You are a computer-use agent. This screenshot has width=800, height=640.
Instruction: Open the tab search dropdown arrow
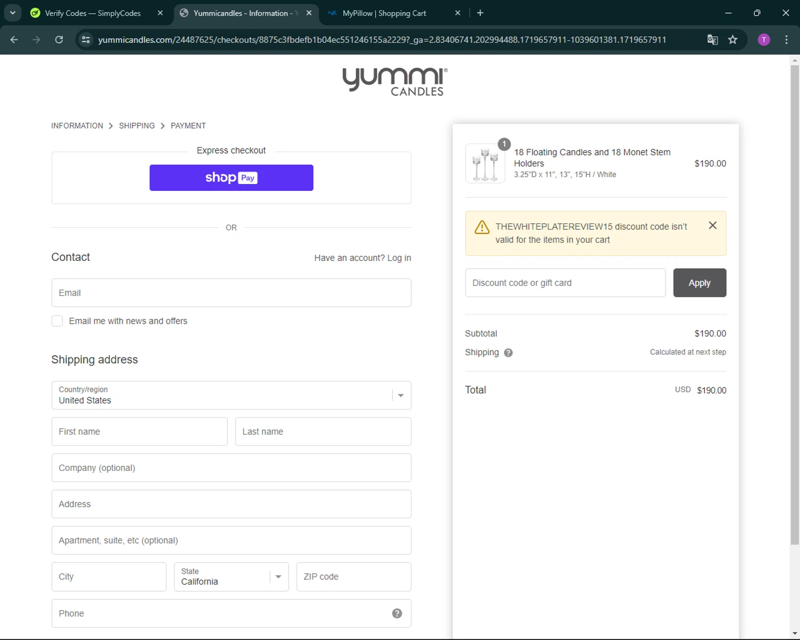12,13
